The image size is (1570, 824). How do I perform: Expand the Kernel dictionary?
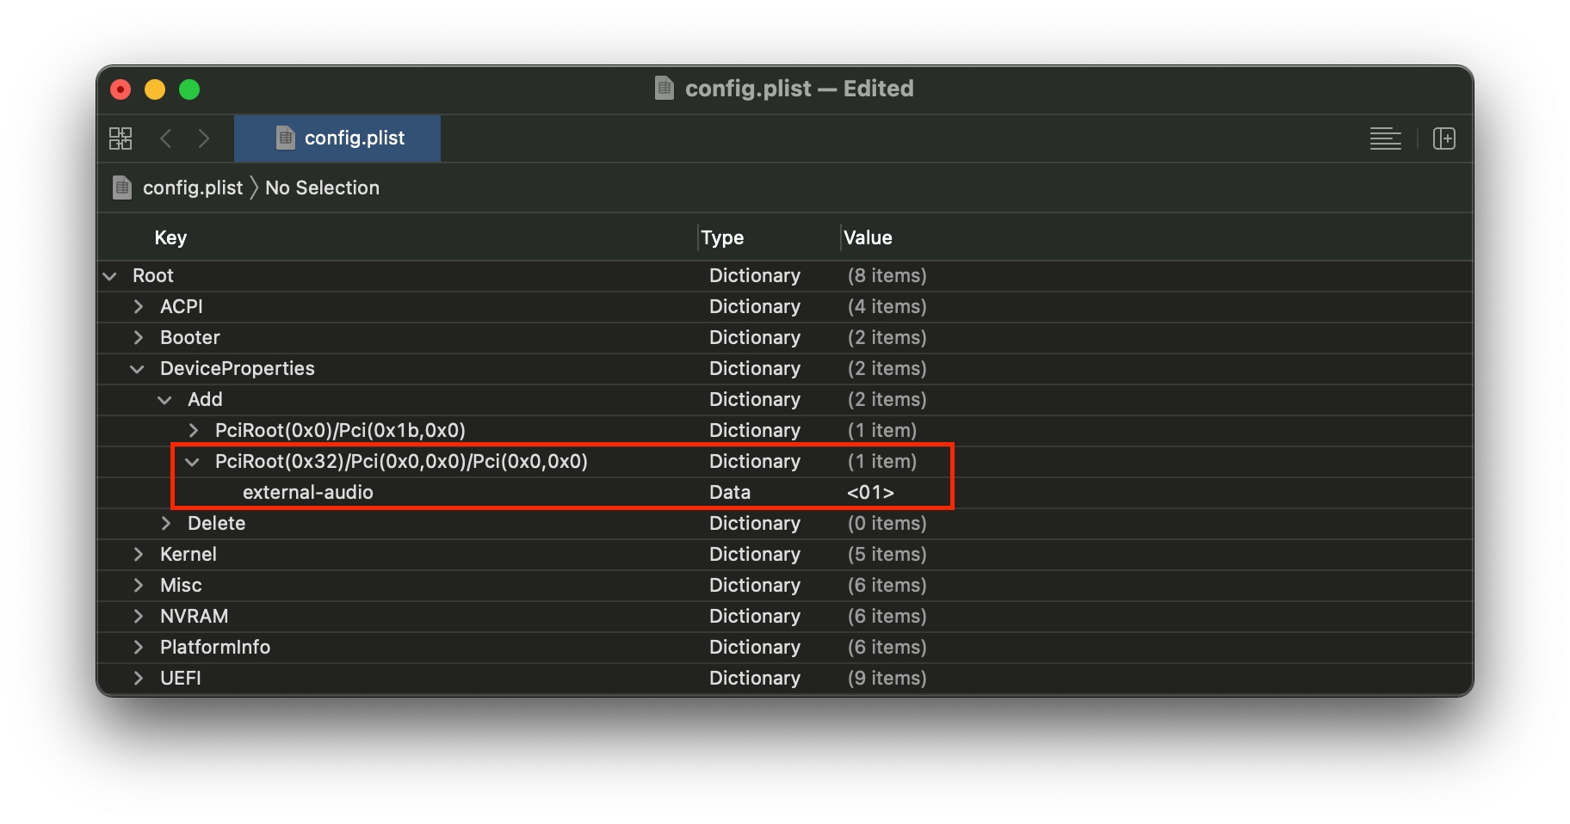click(139, 555)
